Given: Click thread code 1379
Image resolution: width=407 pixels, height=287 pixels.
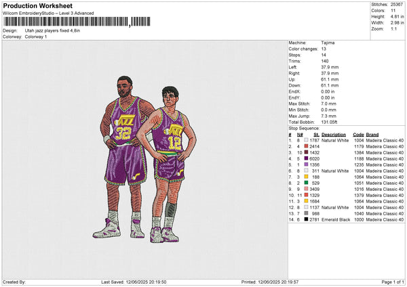Looking at the screenshot, I should click(359, 196).
